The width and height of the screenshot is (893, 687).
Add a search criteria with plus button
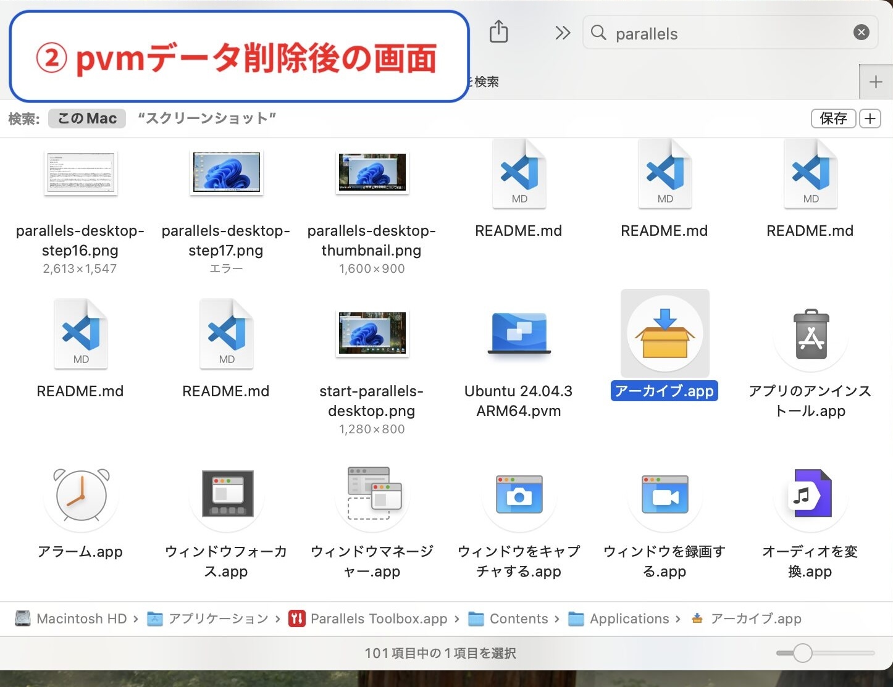pos(870,119)
